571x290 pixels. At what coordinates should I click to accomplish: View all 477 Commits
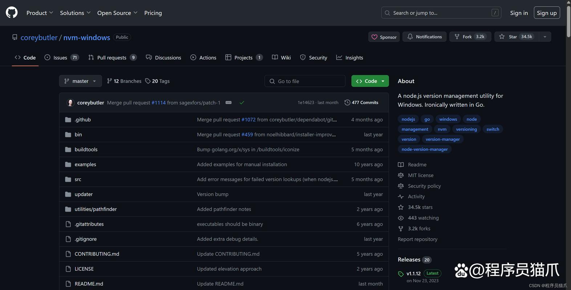pos(361,103)
